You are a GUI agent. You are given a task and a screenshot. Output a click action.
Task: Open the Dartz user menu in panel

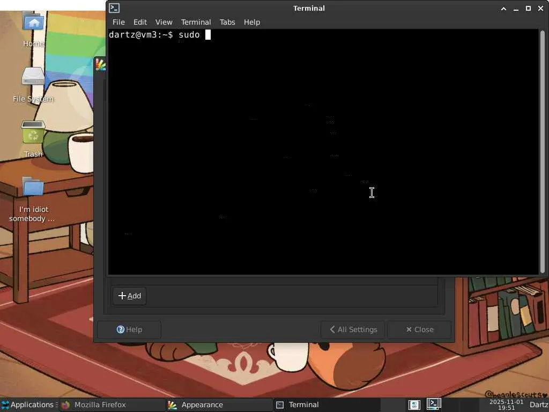(539, 404)
